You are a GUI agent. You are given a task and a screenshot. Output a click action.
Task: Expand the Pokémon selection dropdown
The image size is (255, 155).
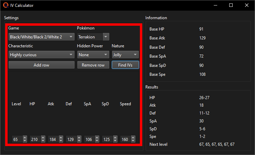point(106,36)
